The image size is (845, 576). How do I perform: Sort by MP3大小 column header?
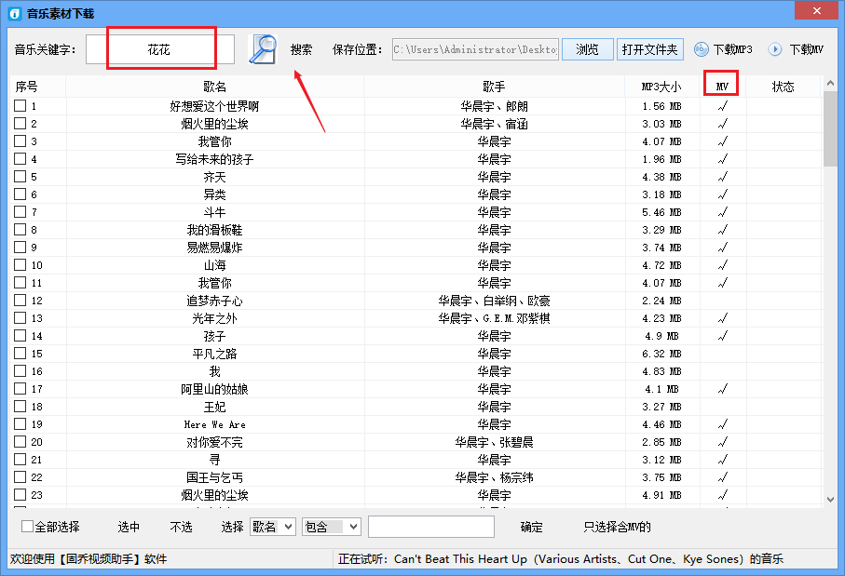point(661,87)
